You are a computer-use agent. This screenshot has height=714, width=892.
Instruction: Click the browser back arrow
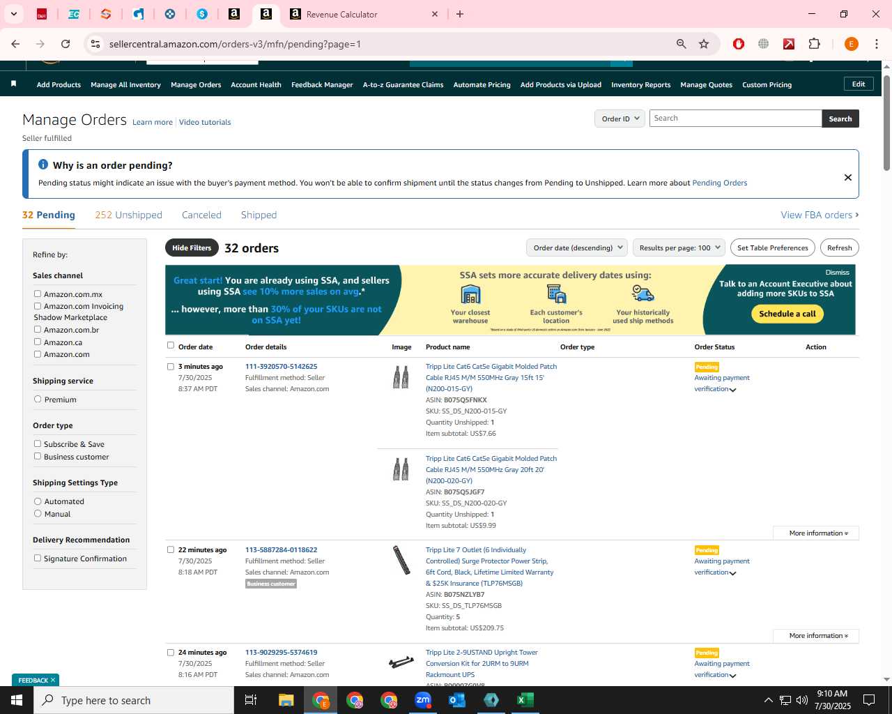(15, 44)
